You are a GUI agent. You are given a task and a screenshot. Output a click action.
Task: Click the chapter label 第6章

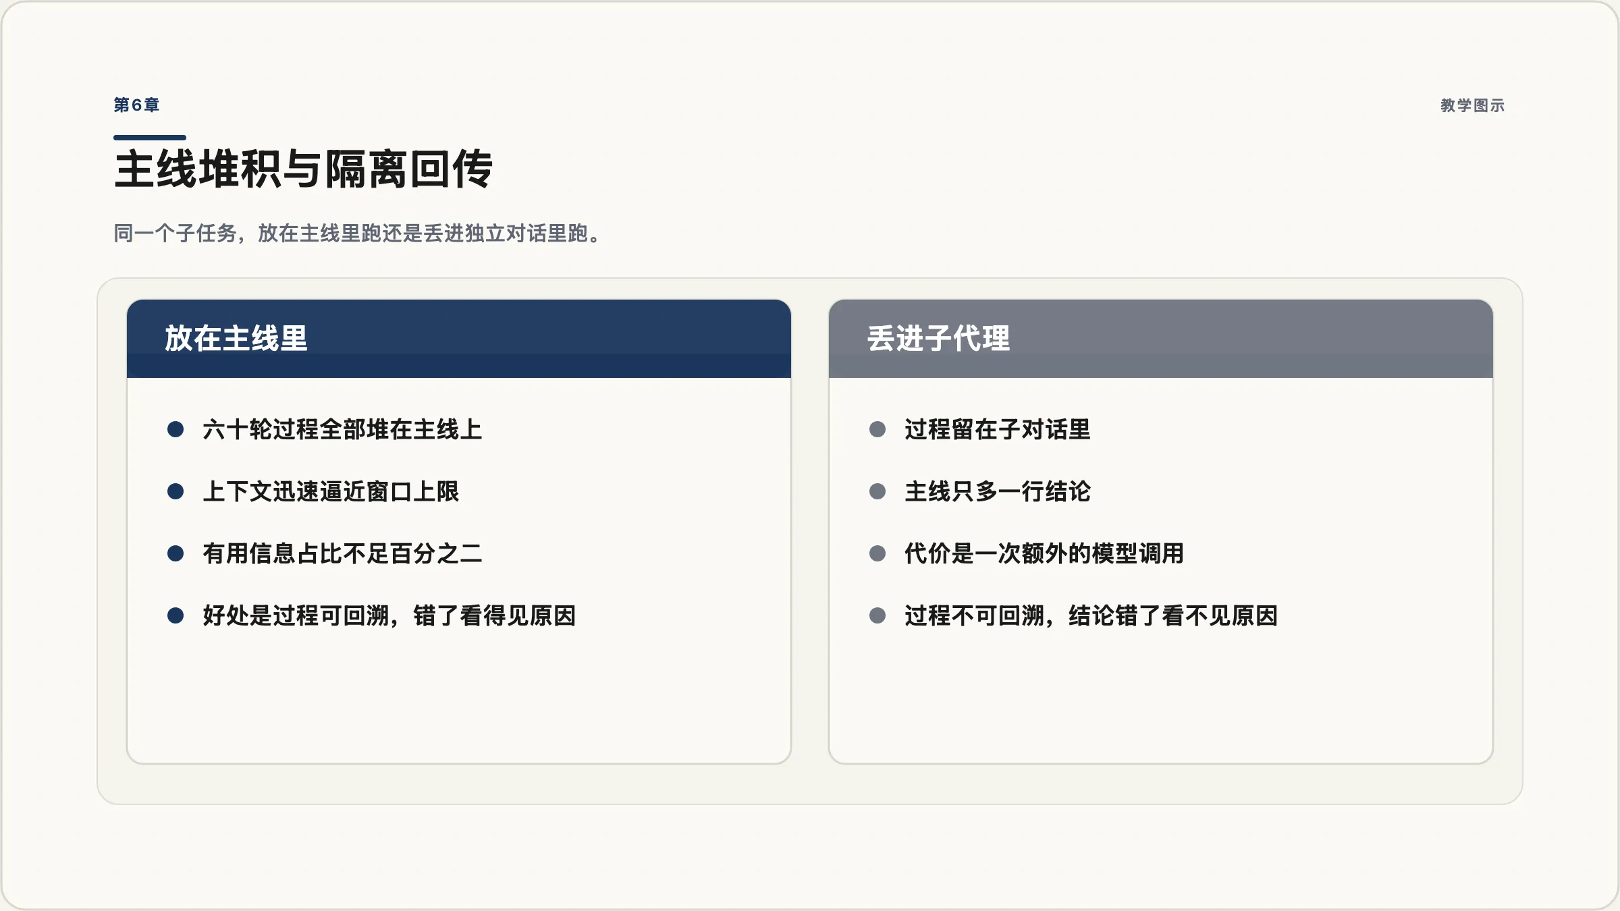coord(136,105)
